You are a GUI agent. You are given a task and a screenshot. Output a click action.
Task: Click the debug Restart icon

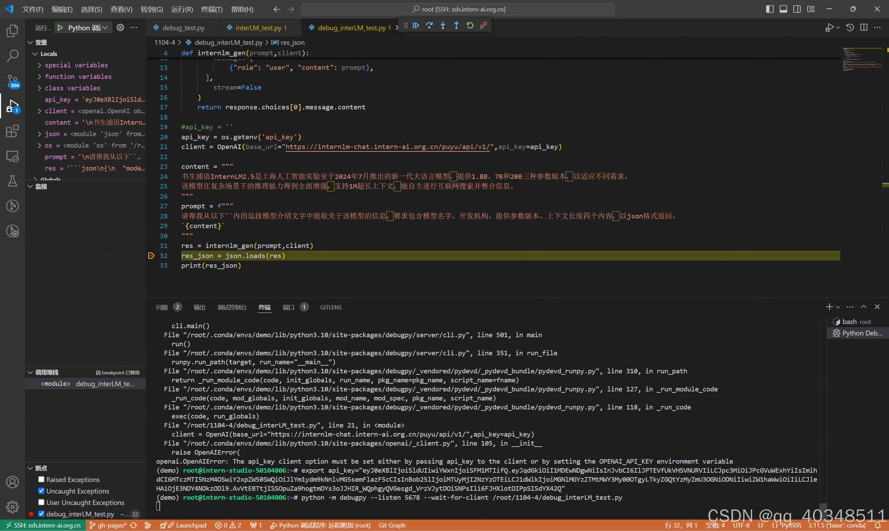pyautogui.click(x=470, y=25)
